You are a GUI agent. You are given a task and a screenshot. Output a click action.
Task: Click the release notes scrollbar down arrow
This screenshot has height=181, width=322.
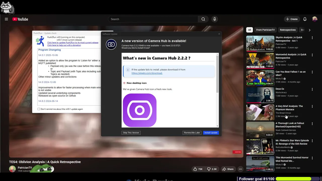tap(218, 126)
